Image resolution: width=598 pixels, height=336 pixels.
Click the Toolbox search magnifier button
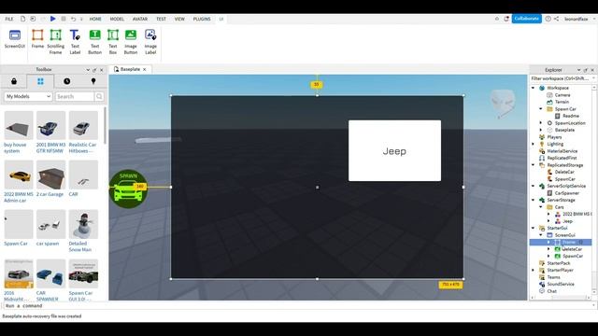pos(99,96)
